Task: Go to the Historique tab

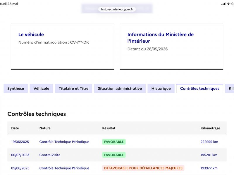Action: 161,89
